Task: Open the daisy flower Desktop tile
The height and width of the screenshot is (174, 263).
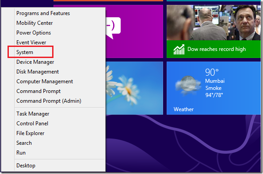Action: pos(134,88)
